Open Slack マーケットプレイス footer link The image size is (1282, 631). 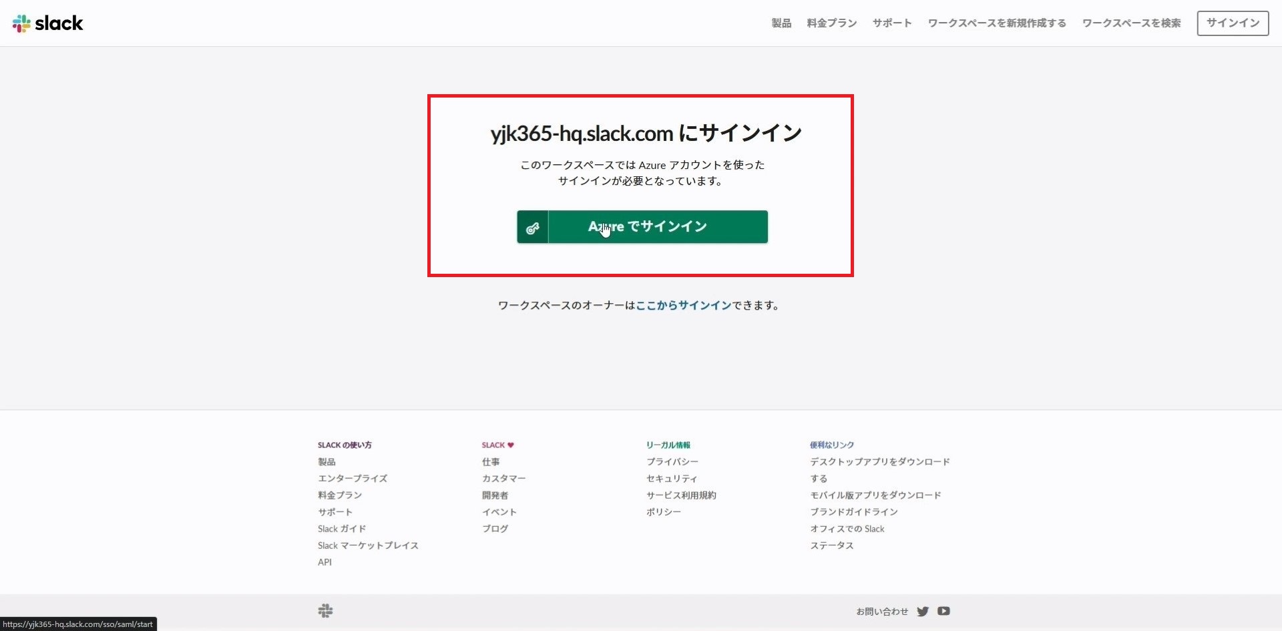pyautogui.click(x=368, y=545)
